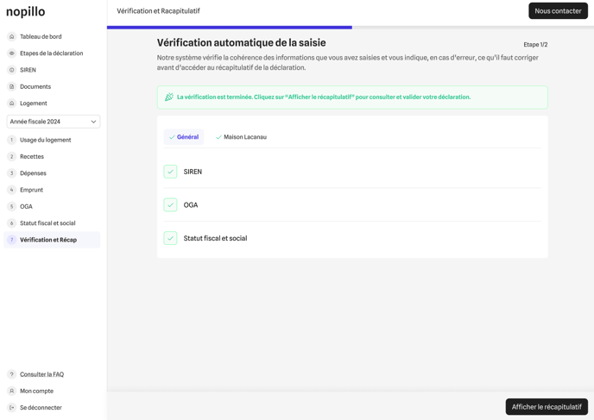Go to step 3 Dépenses
Screen dimensions: 594x420
tap(33, 173)
